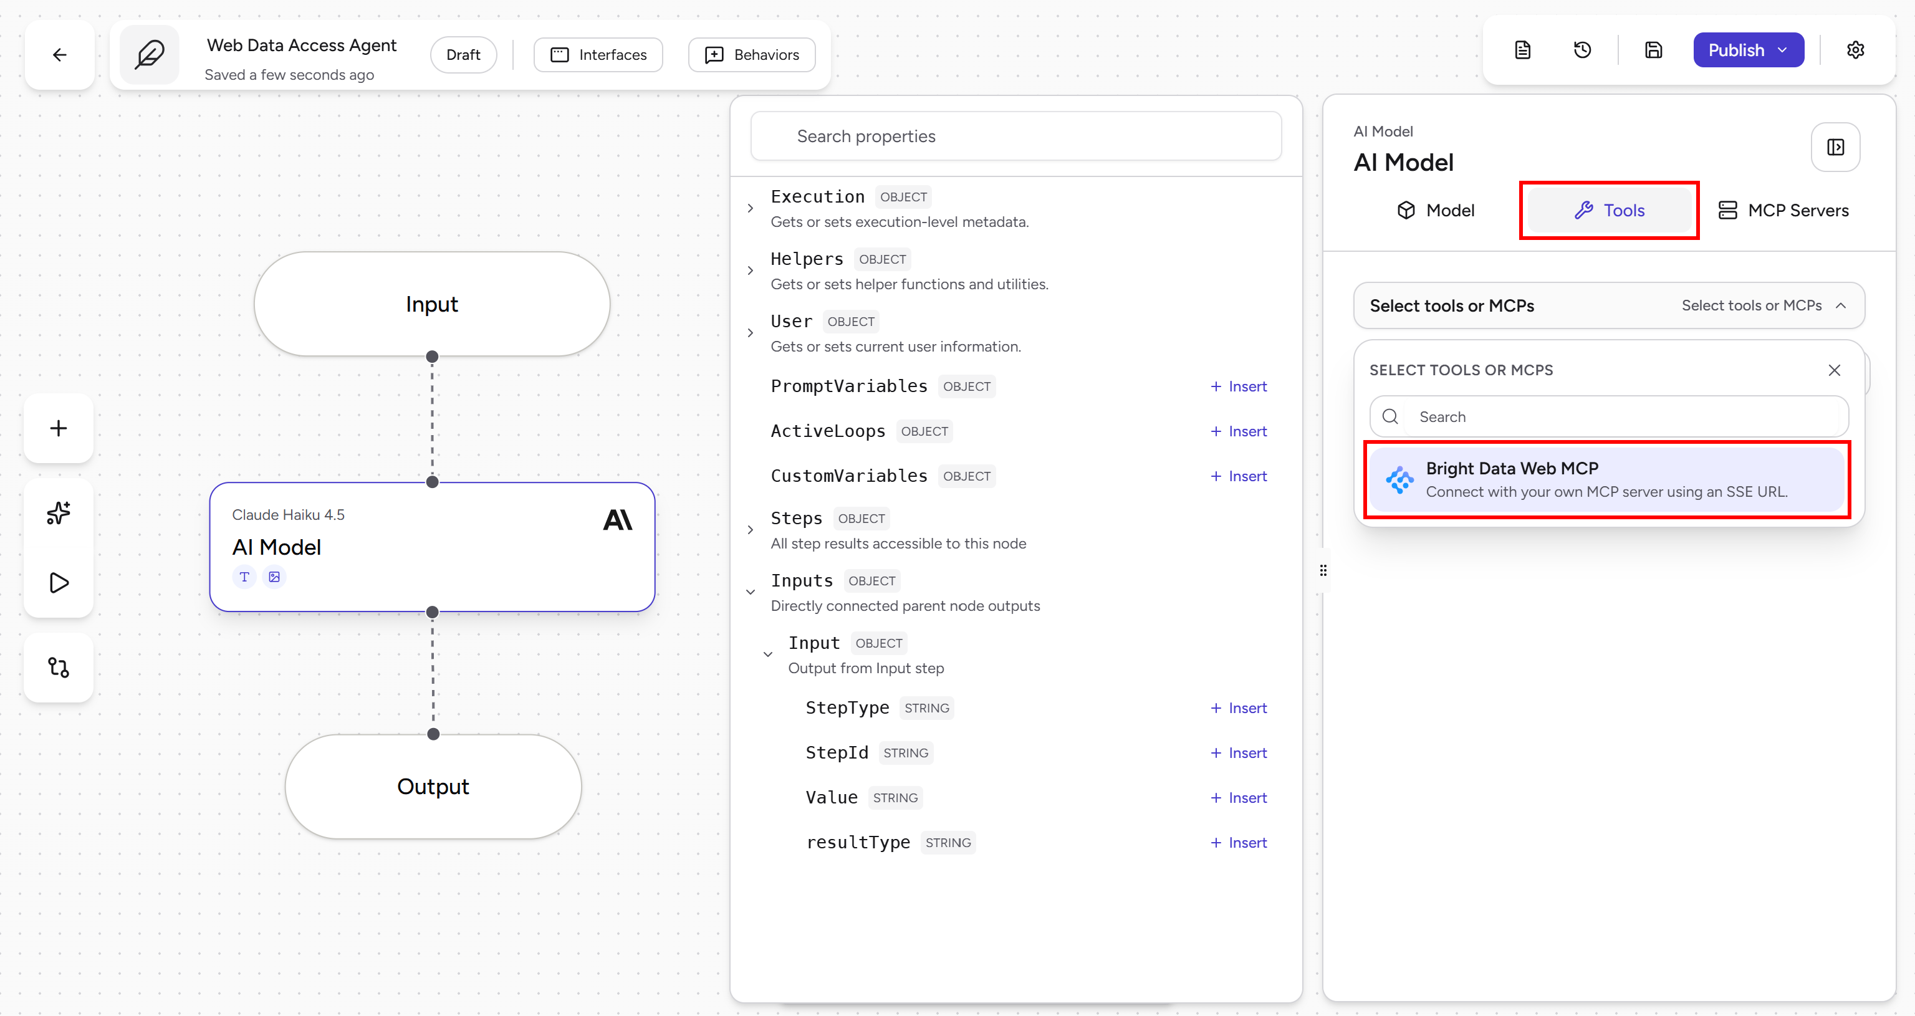This screenshot has width=1915, height=1016.
Task: Expand the Helpers object
Action: [x=750, y=271]
